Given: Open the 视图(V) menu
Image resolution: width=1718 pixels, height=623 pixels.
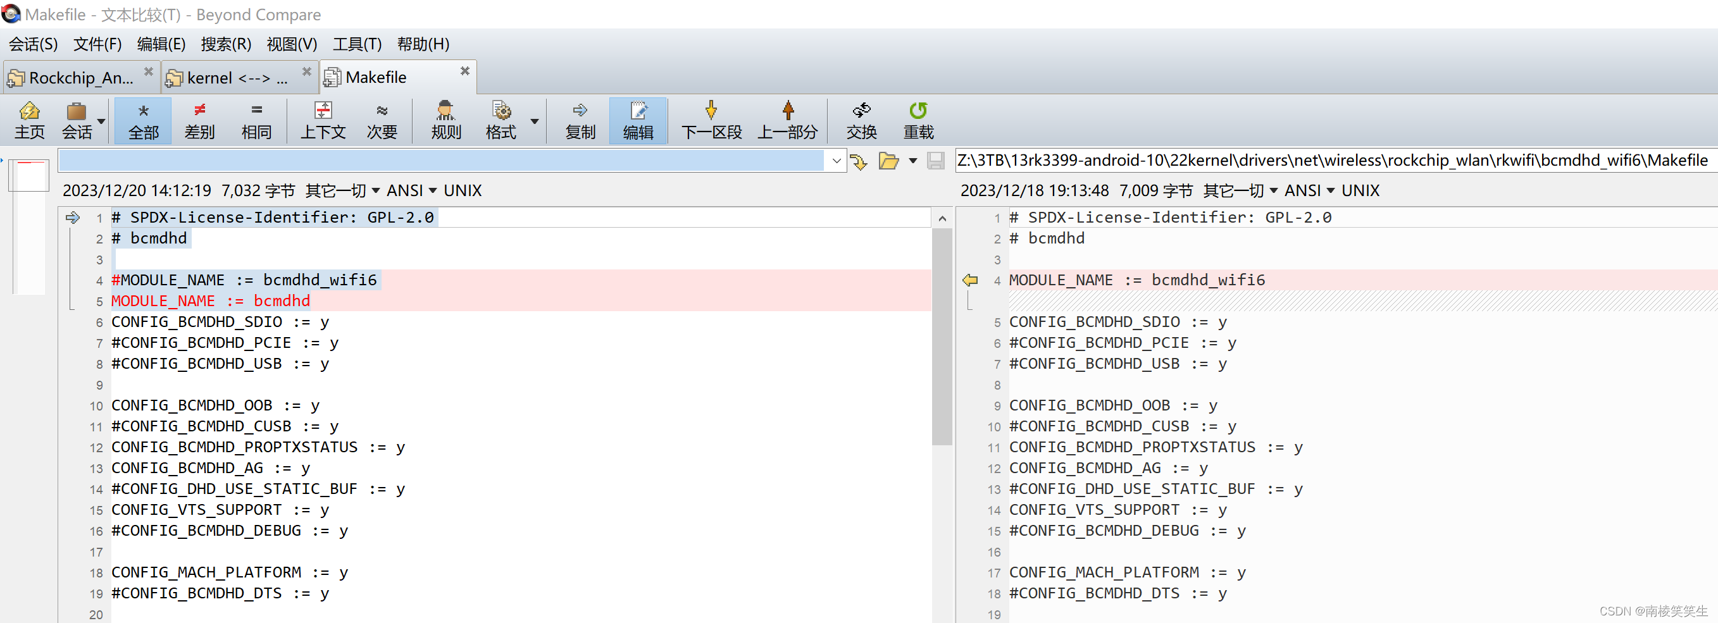Looking at the screenshot, I should (292, 44).
